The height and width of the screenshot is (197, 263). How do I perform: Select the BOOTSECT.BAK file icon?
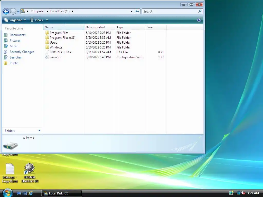(47, 52)
